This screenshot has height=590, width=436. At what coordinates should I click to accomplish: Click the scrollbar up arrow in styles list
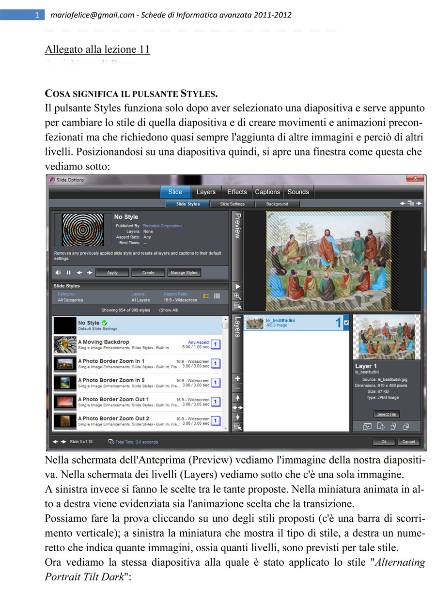225,319
